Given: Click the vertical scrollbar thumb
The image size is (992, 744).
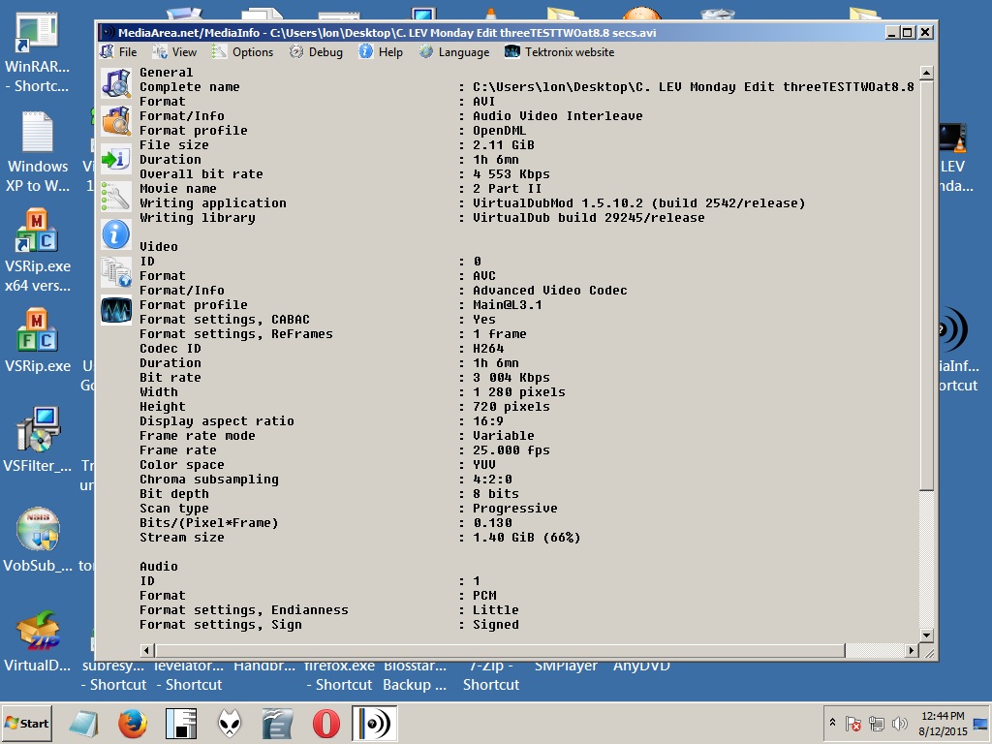Looking at the screenshot, I should click(926, 285).
